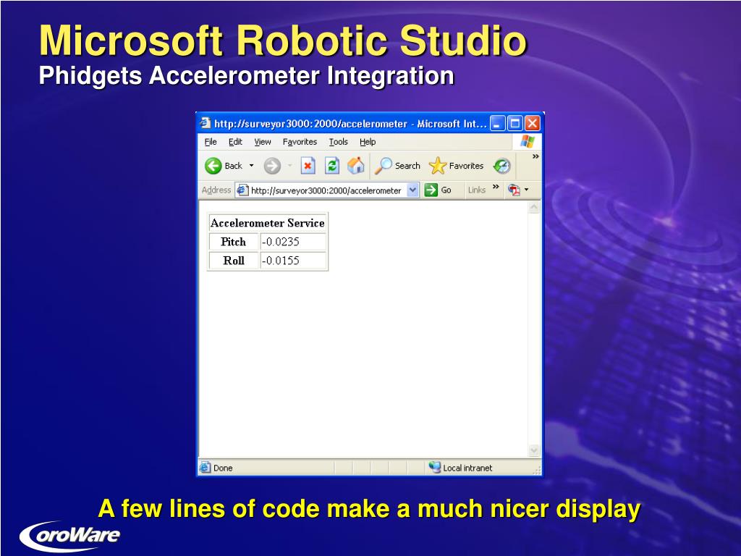Click the scrollbar down arrow
The width and height of the screenshot is (741, 556).
pos(534,450)
